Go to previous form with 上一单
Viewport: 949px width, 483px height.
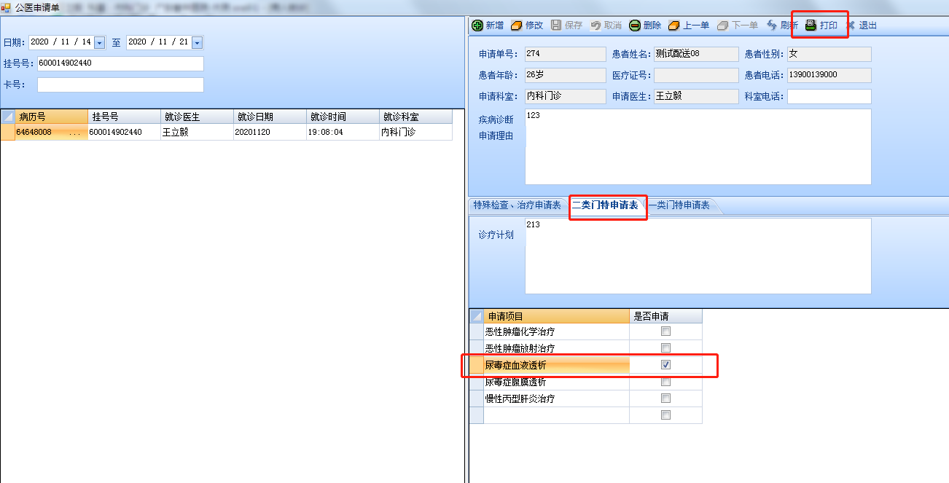[688, 25]
